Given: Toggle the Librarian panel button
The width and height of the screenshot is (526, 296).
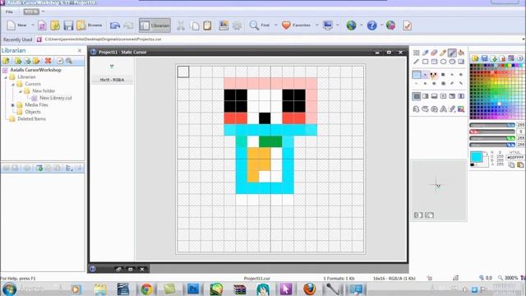Looking at the screenshot, I should (x=155, y=25).
